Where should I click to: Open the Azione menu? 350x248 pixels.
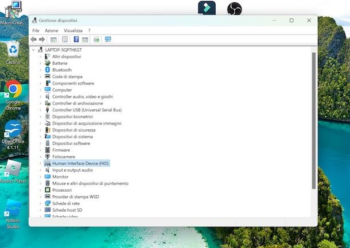point(51,30)
